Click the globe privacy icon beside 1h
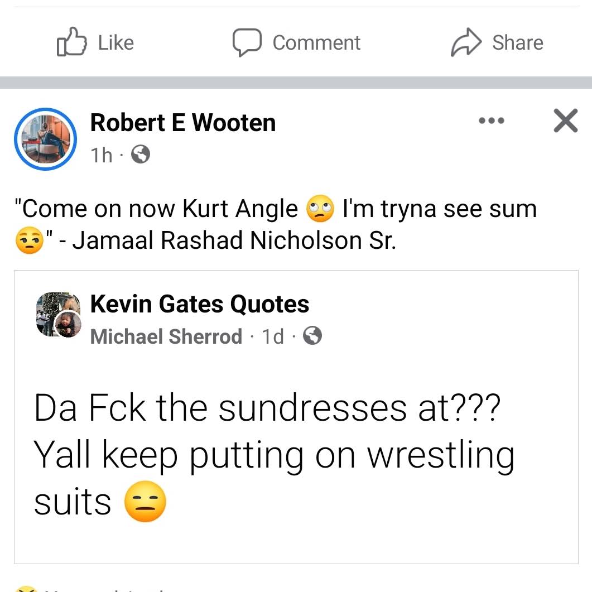 pyautogui.click(x=141, y=155)
